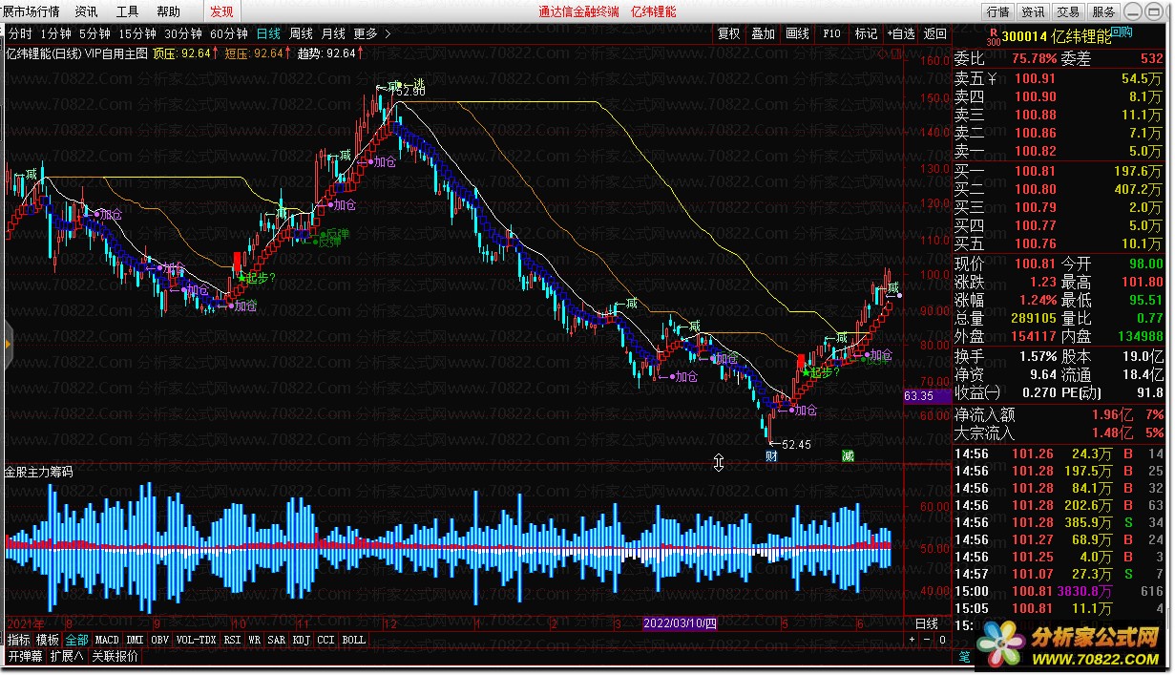Viewport: 1175px width, 675px height.
Task: Select the CCI indicator
Action: 326,640
